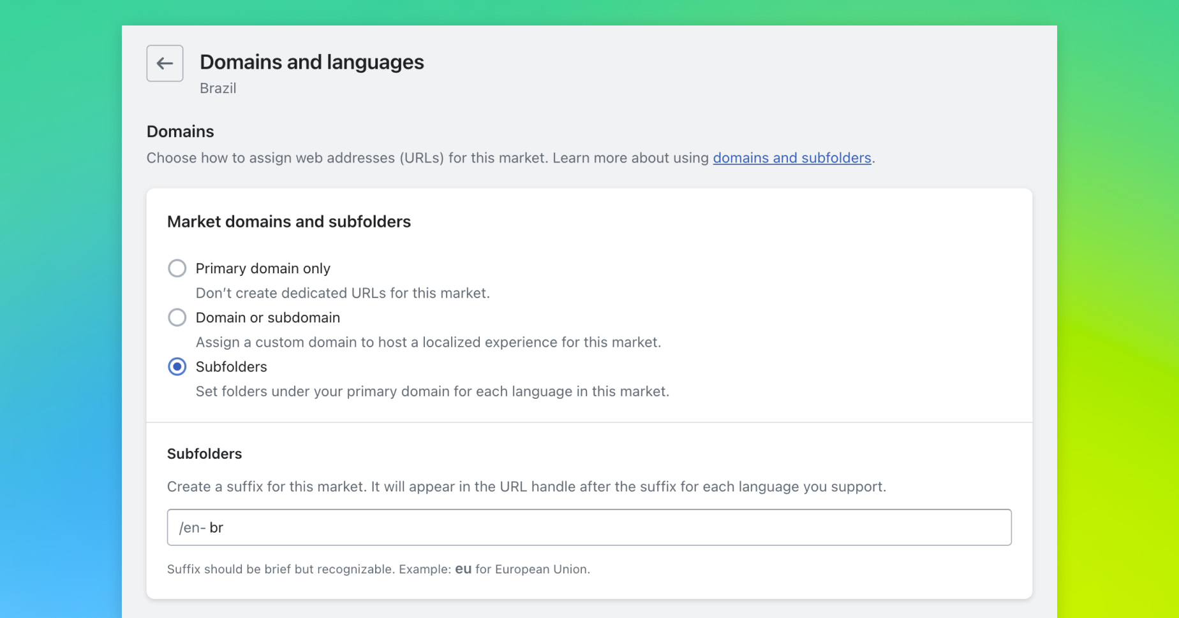The width and height of the screenshot is (1179, 618).
Task: Click the Market domains and subfolders card heading
Action: (289, 222)
